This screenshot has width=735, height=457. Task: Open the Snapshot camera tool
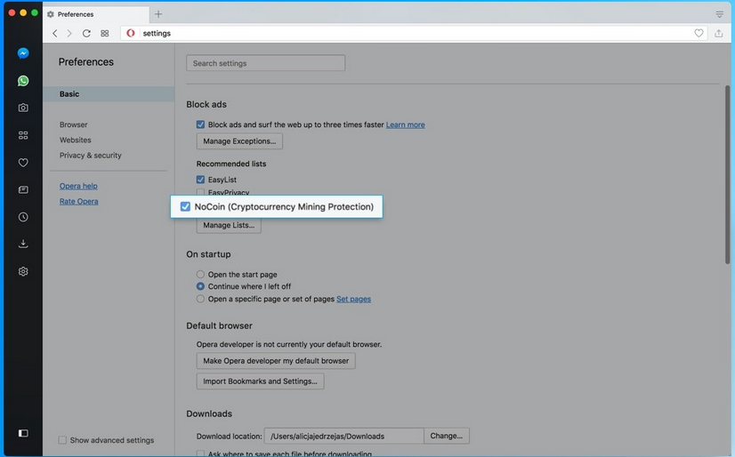point(23,108)
